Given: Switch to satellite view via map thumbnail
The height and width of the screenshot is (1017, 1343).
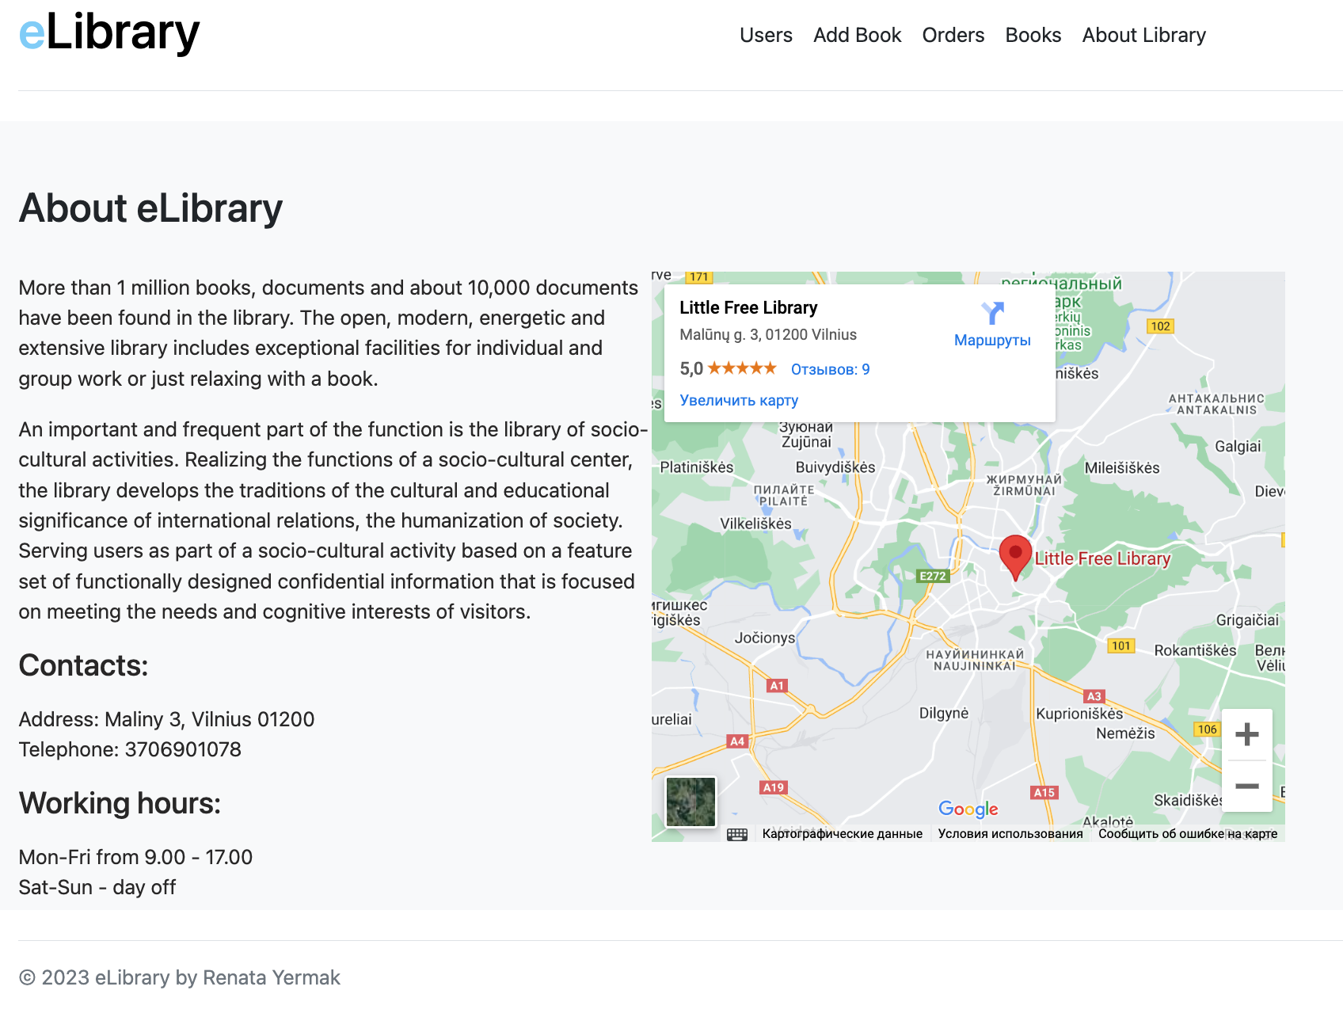Looking at the screenshot, I should point(690,802).
